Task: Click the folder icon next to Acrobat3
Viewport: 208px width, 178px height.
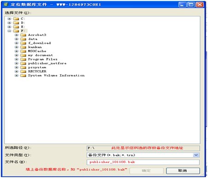Action: coord(23,35)
